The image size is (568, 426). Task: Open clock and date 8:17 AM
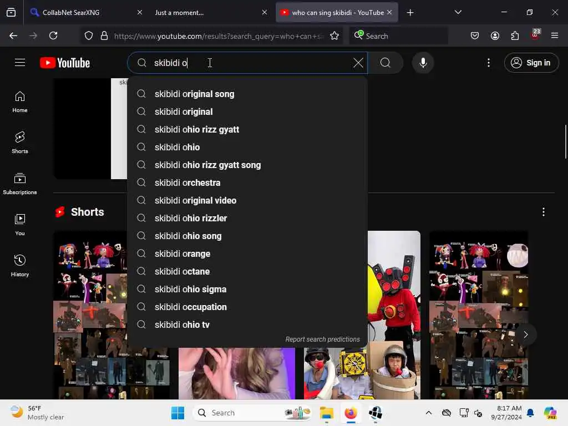[506, 413]
